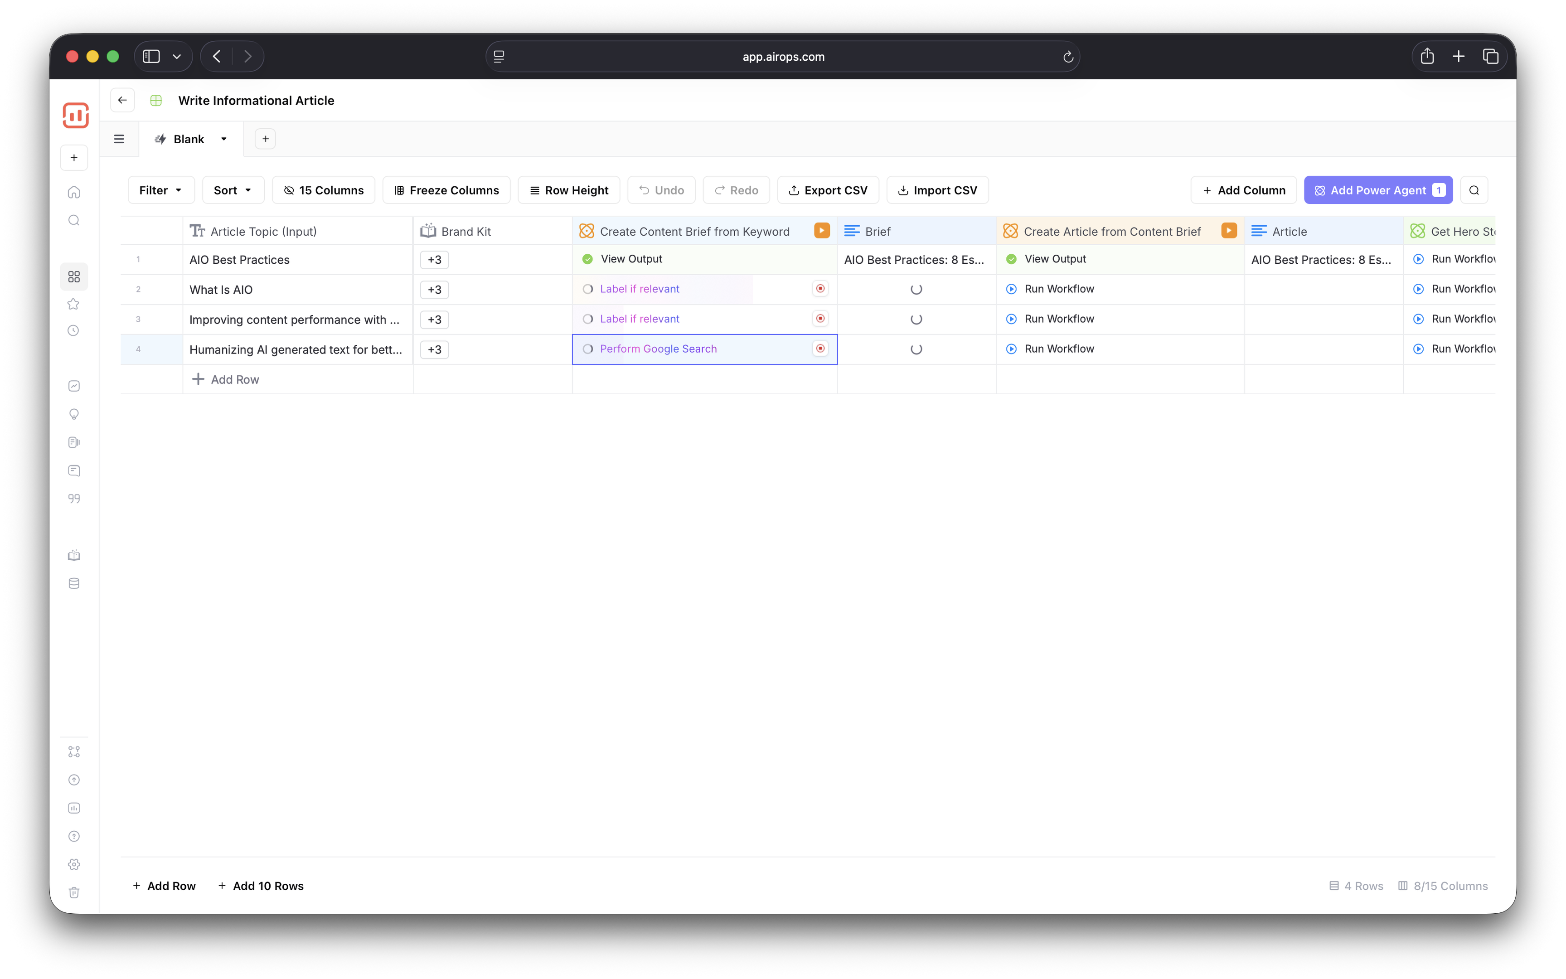Expand the Blank tab dropdown arrow
The height and width of the screenshot is (979, 1566).
224,139
